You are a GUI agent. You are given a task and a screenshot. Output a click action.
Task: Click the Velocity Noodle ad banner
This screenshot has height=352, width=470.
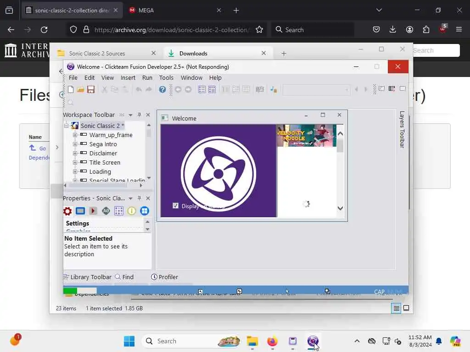pos(306,136)
